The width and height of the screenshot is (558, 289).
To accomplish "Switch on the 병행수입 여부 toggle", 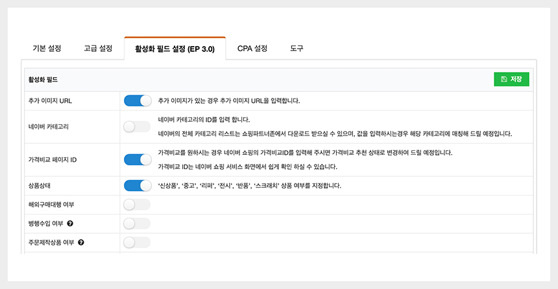I will coord(137,224).
